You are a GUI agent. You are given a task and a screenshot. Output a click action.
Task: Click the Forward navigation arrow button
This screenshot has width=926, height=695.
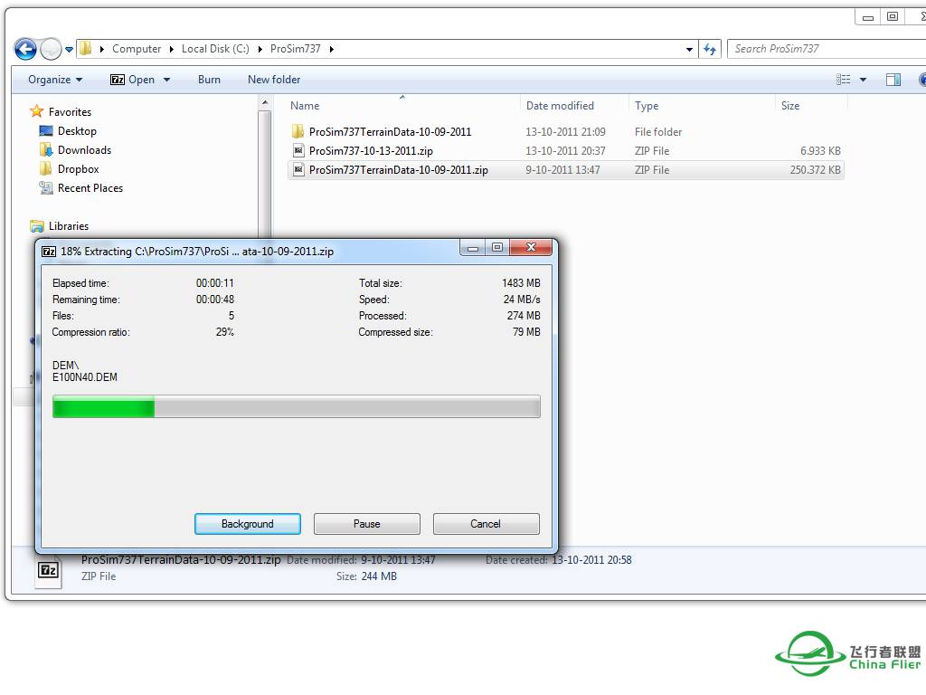(51, 49)
